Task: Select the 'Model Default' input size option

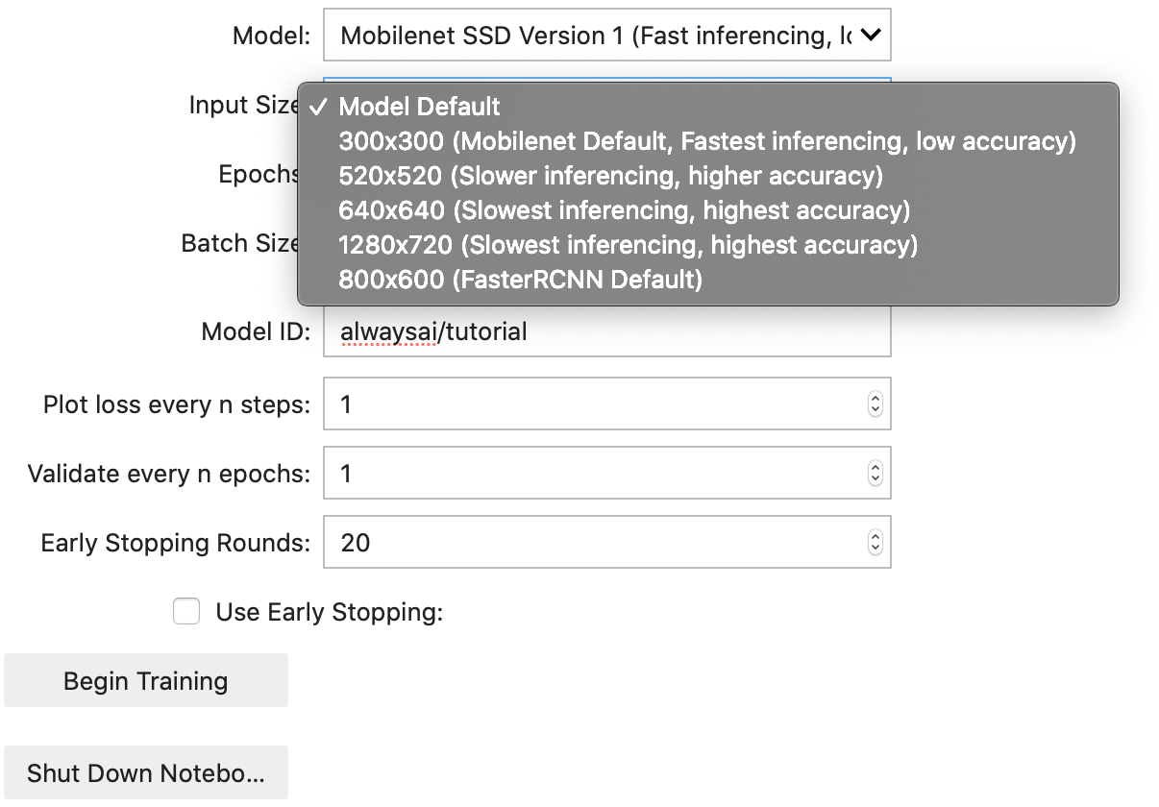Action: click(708, 107)
